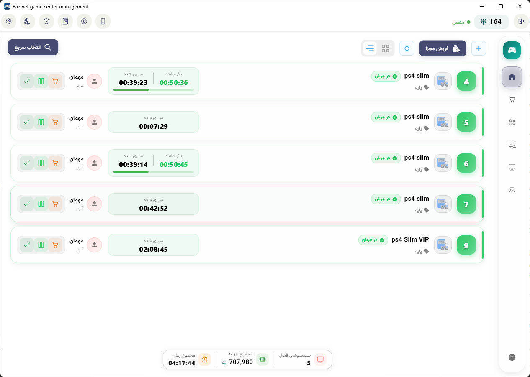Click the progress bar of system 6
The image size is (530, 377).
pyautogui.click(x=154, y=172)
